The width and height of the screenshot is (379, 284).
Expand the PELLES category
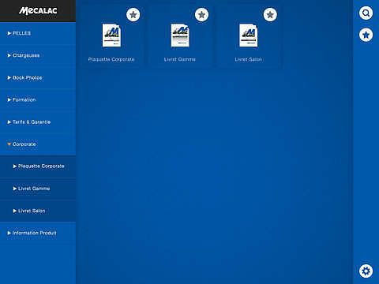pyautogui.click(x=38, y=33)
